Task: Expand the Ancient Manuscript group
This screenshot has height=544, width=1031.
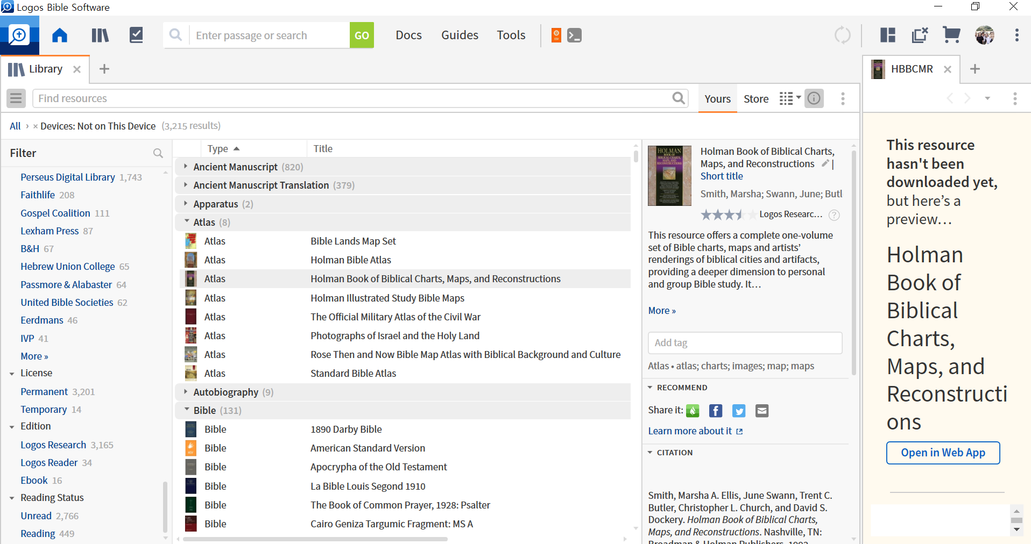Action: point(186,167)
